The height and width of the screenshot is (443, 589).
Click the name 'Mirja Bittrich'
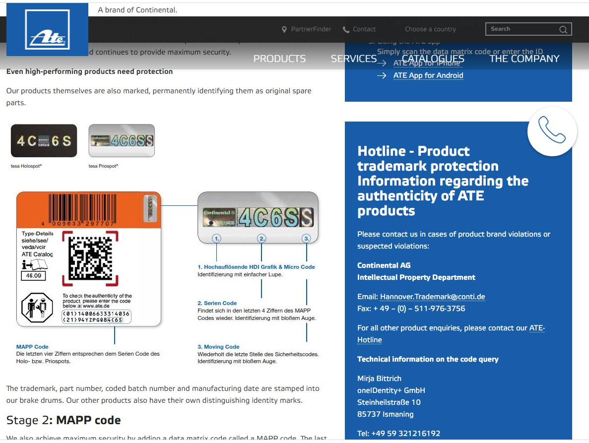coord(380,379)
